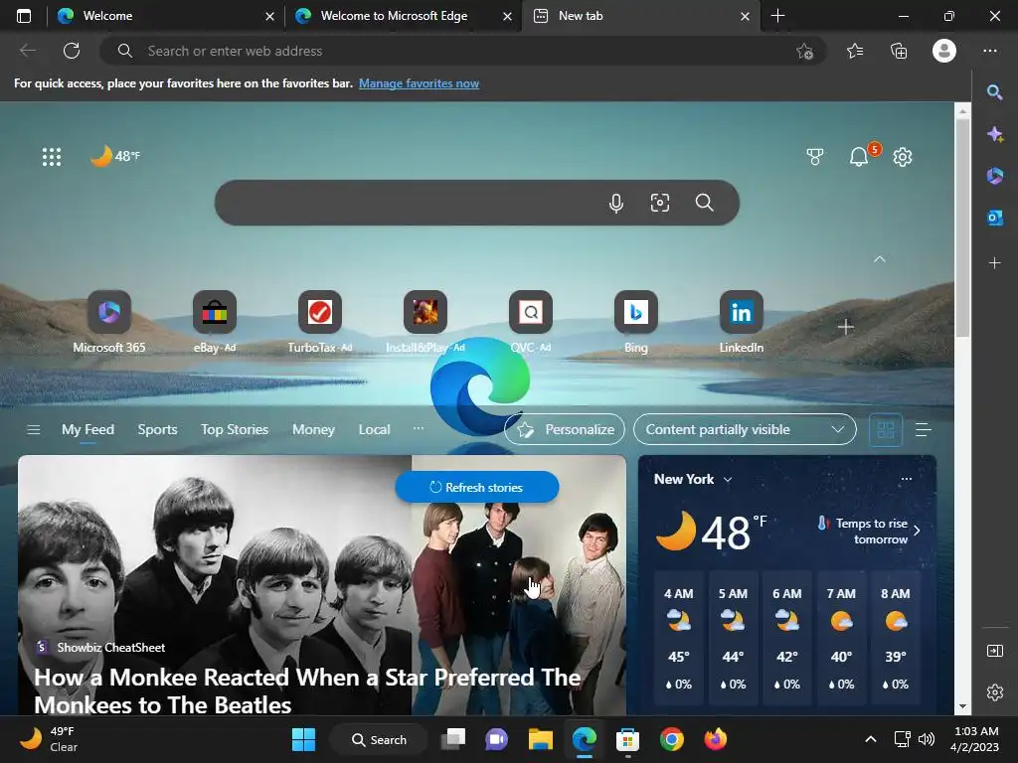Open the Bing quick link tile
The width and height of the screenshot is (1018, 763).
[x=635, y=323]
